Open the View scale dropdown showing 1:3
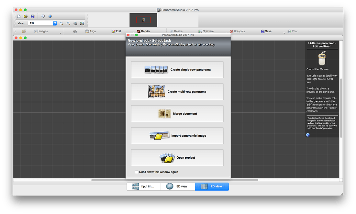 42,23
